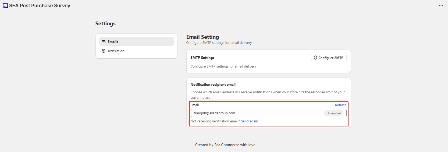
Task: Click the SEA Post Purchase Survey title text
Action: click(40, 6)
